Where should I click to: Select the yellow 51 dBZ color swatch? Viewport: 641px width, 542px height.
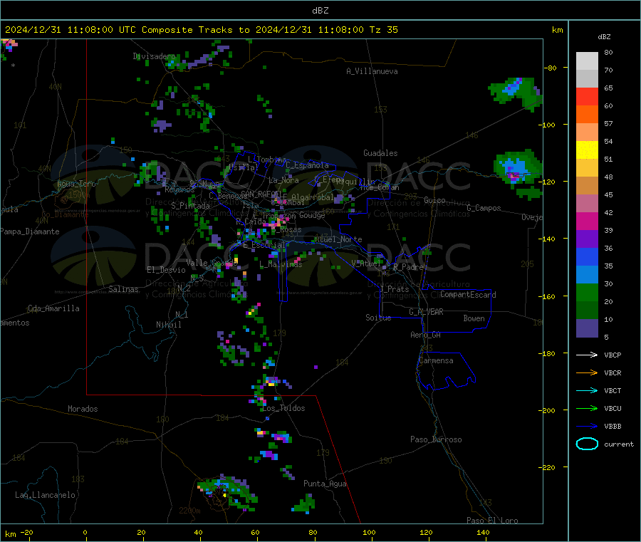click(x=587, y=150)
